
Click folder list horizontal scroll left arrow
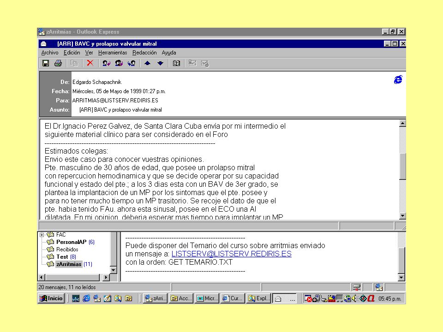click(41, 278)
